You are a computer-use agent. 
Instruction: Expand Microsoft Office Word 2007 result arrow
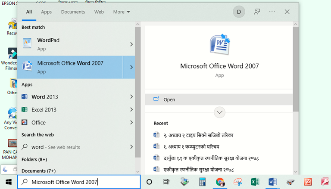(x=131, y=67)
